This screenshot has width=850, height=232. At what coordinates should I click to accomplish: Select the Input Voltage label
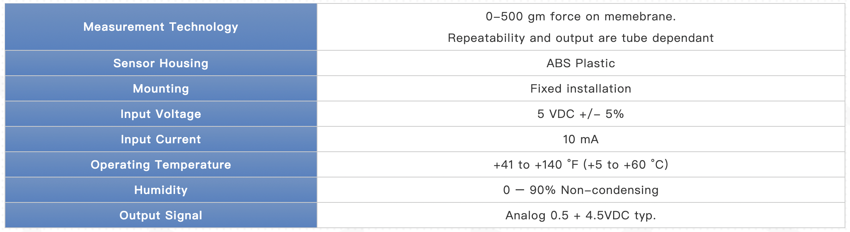click(x=160, y=114)
